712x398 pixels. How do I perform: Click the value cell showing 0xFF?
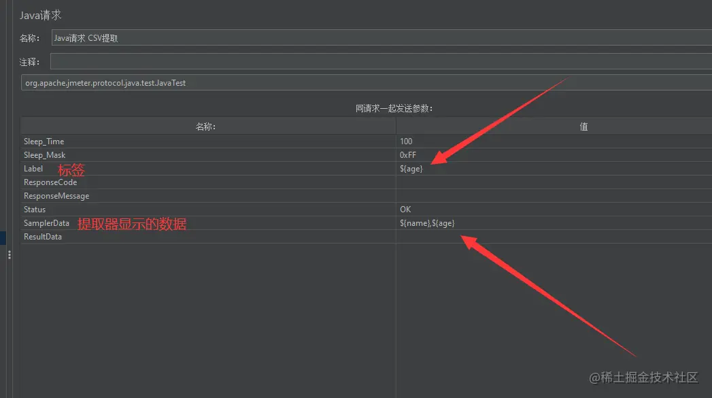(554, 155)
